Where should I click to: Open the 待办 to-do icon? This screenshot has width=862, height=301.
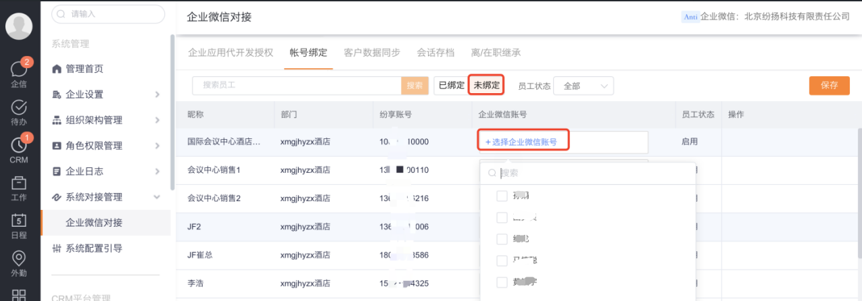[19, 112]
